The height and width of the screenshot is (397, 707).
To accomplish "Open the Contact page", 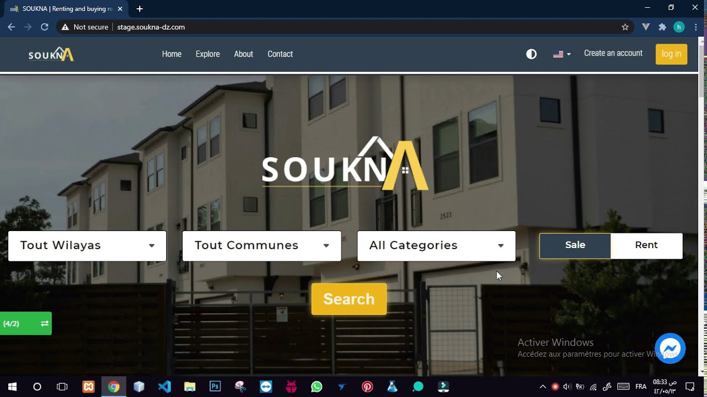I will (x=280, y=54).
